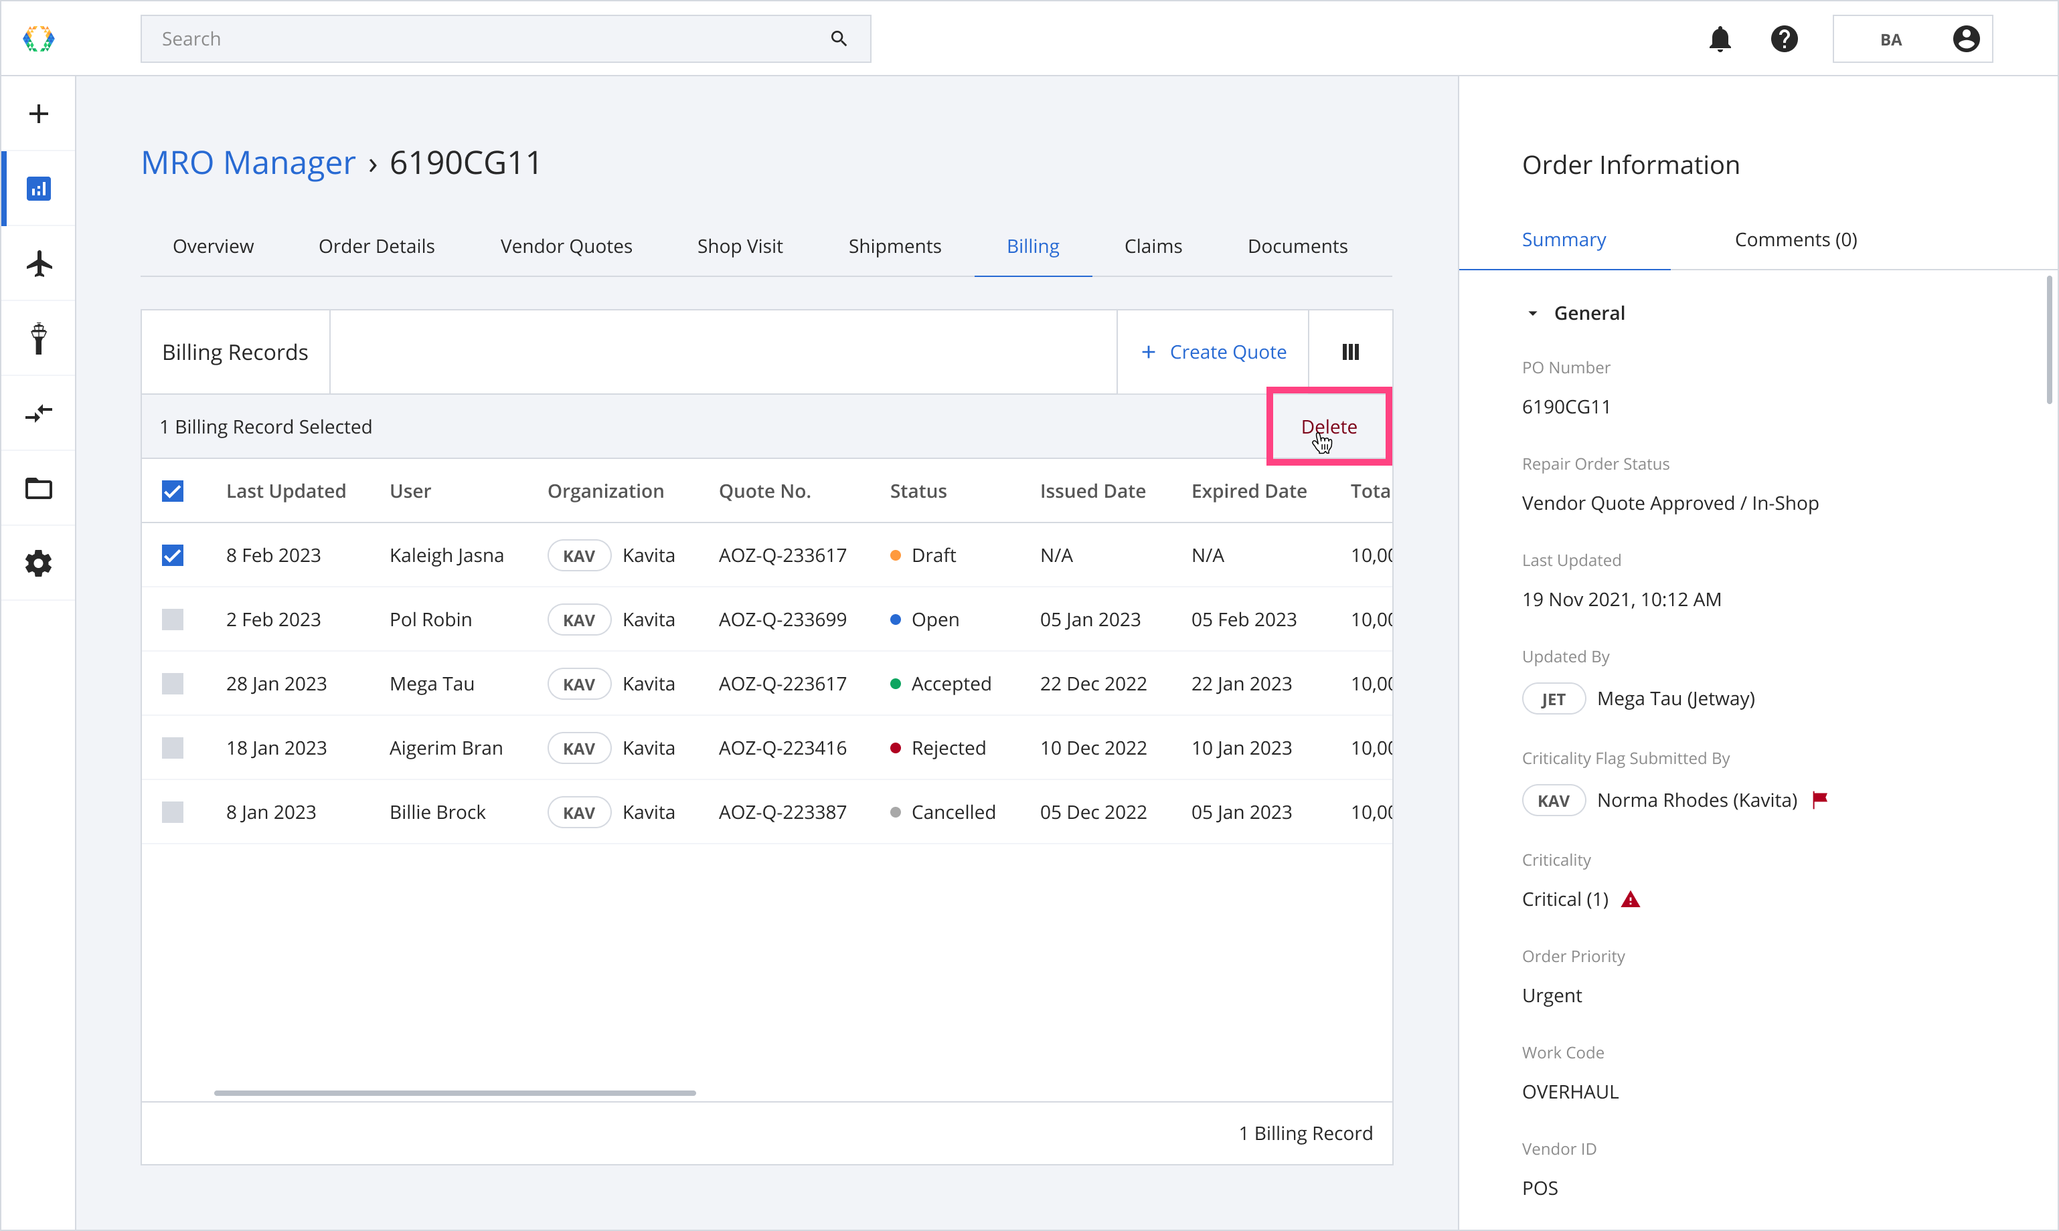Switch to Order Details tab
The height and width of the screenshot is (1231, 2059).
(377, 246)
